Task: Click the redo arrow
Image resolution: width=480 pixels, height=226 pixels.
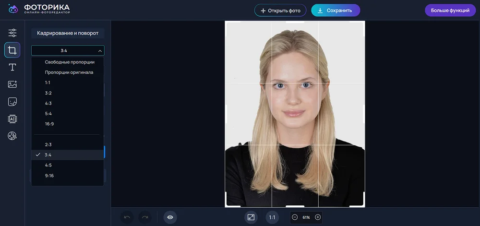Action: point(144,217)
